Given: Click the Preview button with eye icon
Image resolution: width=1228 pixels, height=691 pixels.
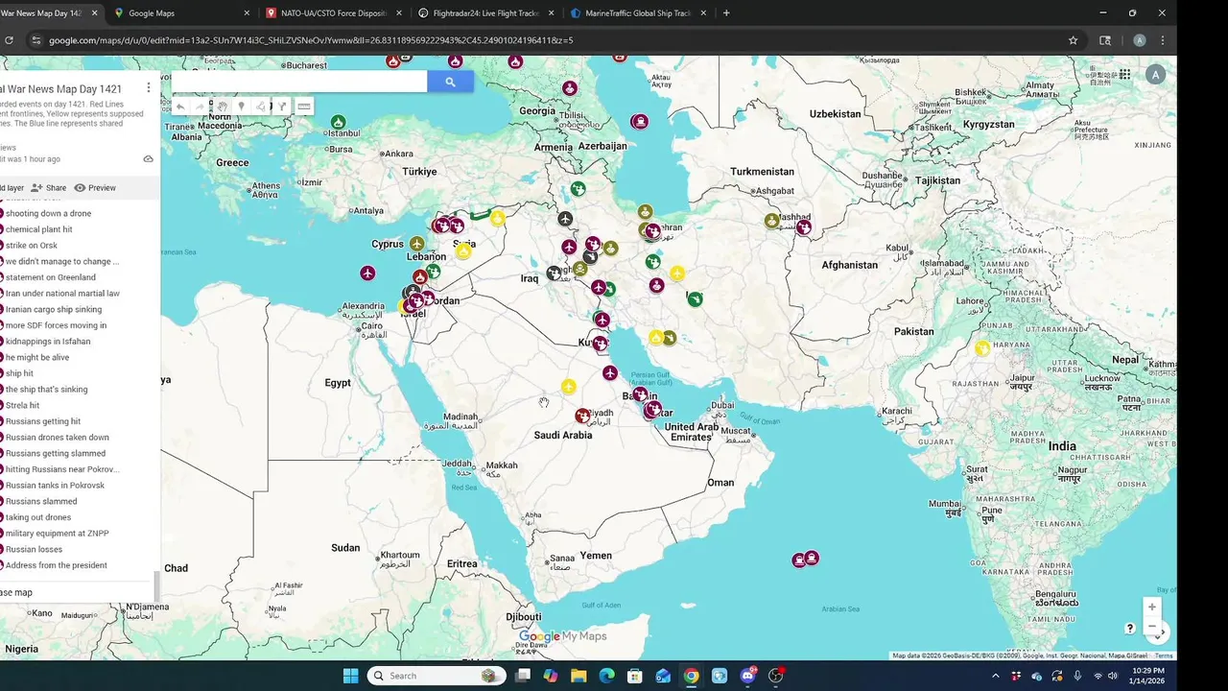Looking at the screenshot, I should pos(95,188).
